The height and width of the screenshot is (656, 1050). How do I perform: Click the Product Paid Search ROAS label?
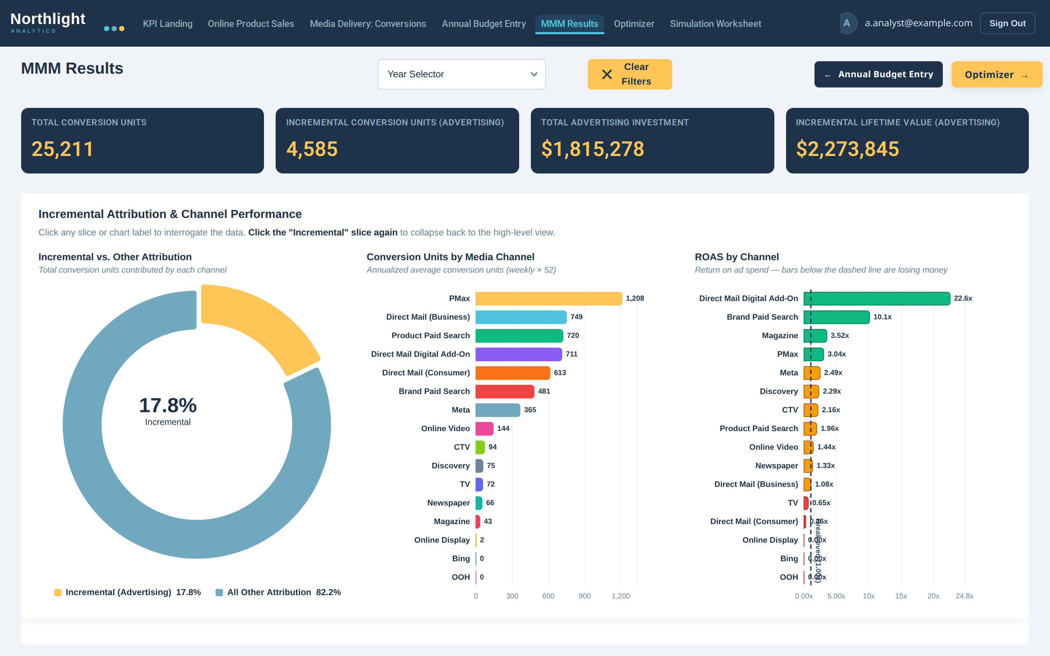coord(758,429)
